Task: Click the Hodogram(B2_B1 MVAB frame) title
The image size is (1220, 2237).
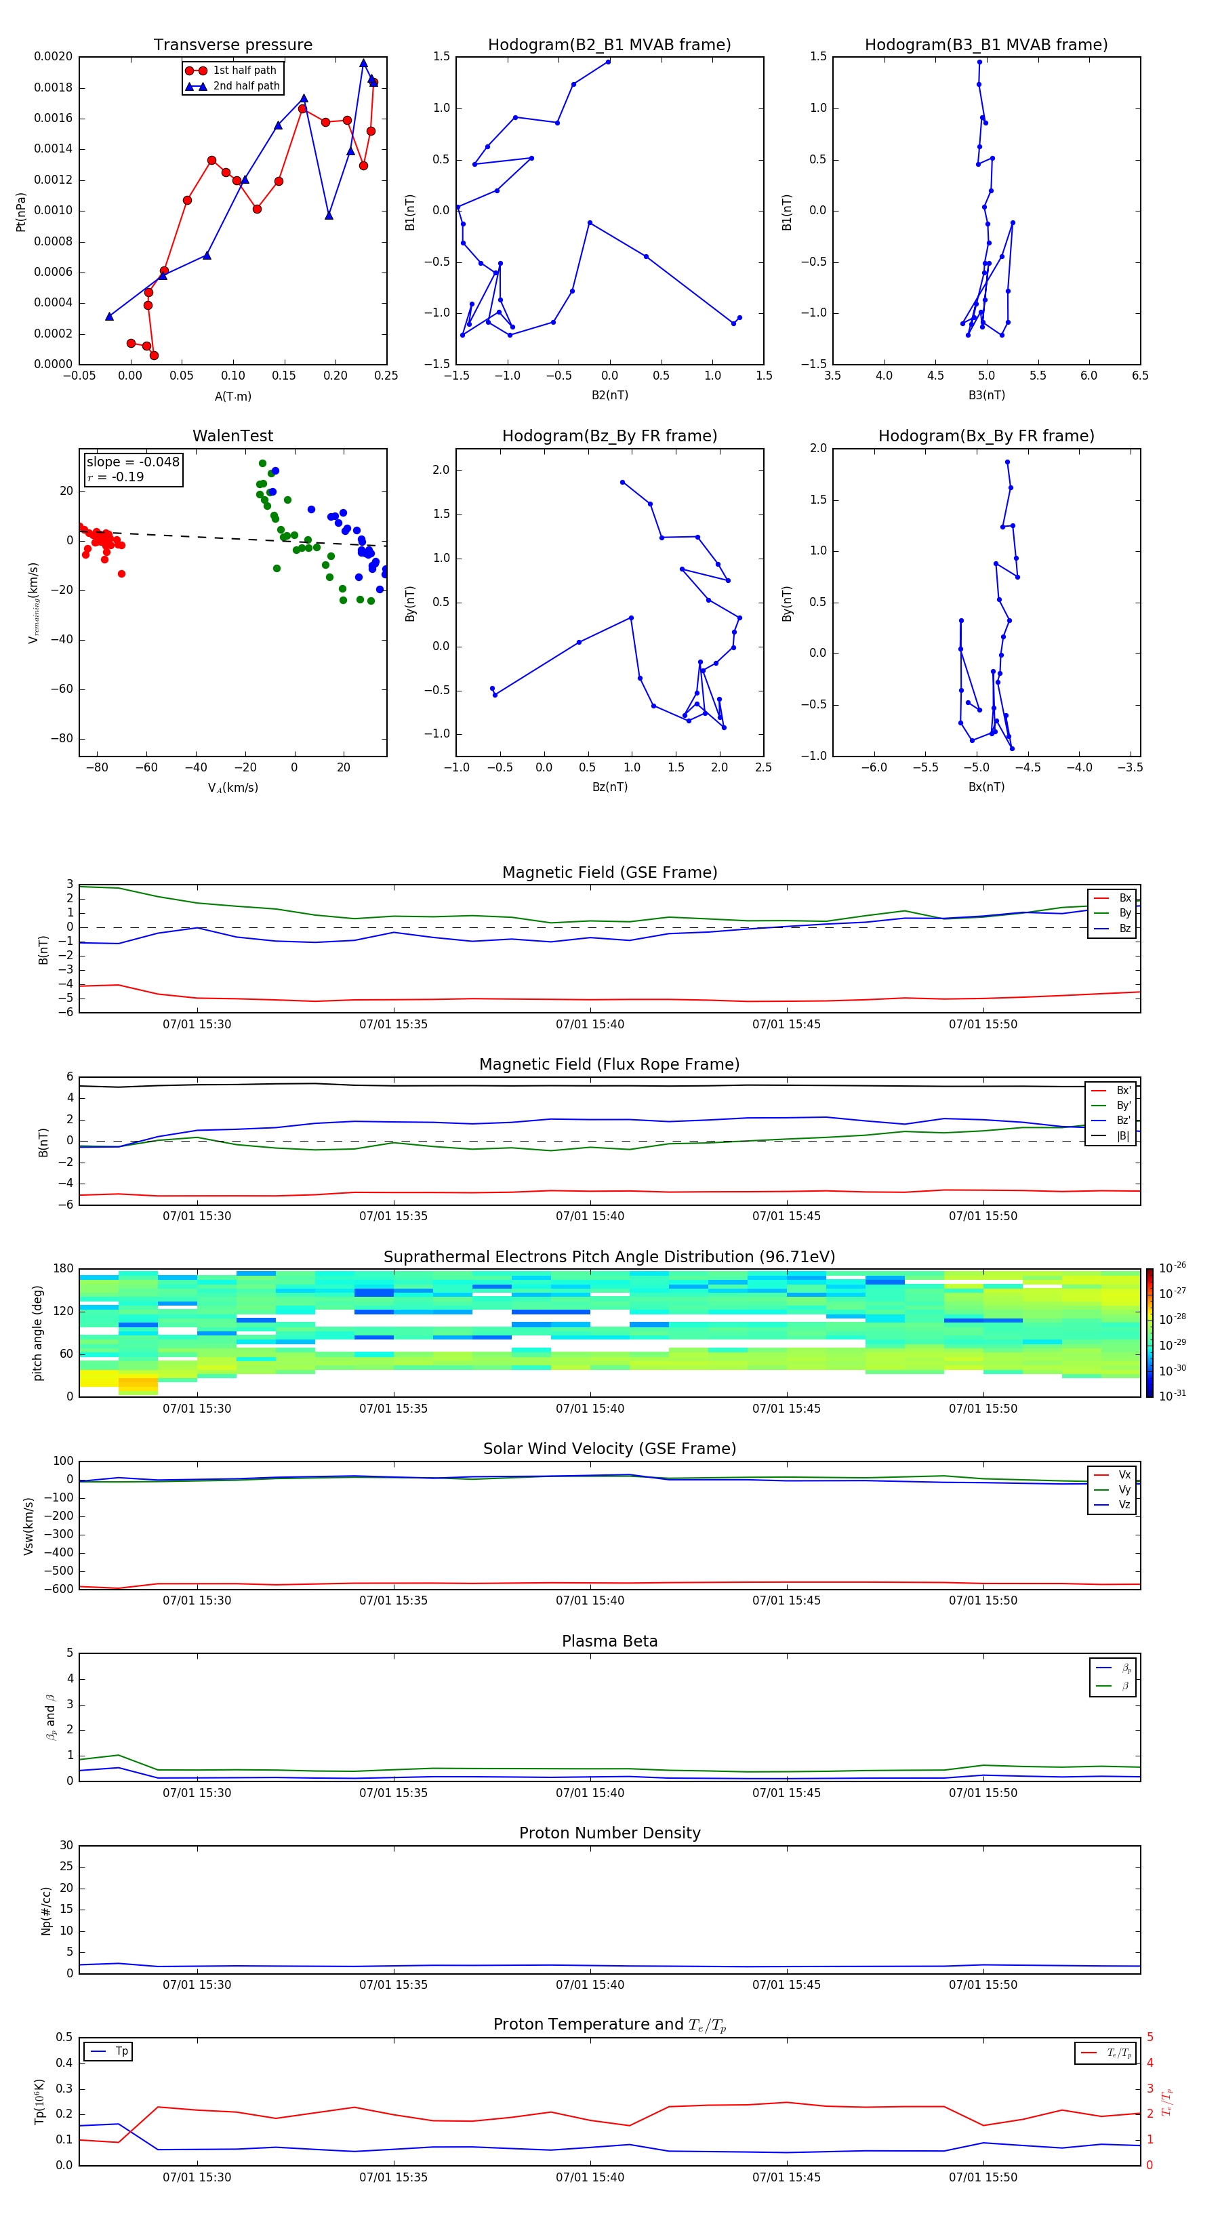Action: pos(609,45)
